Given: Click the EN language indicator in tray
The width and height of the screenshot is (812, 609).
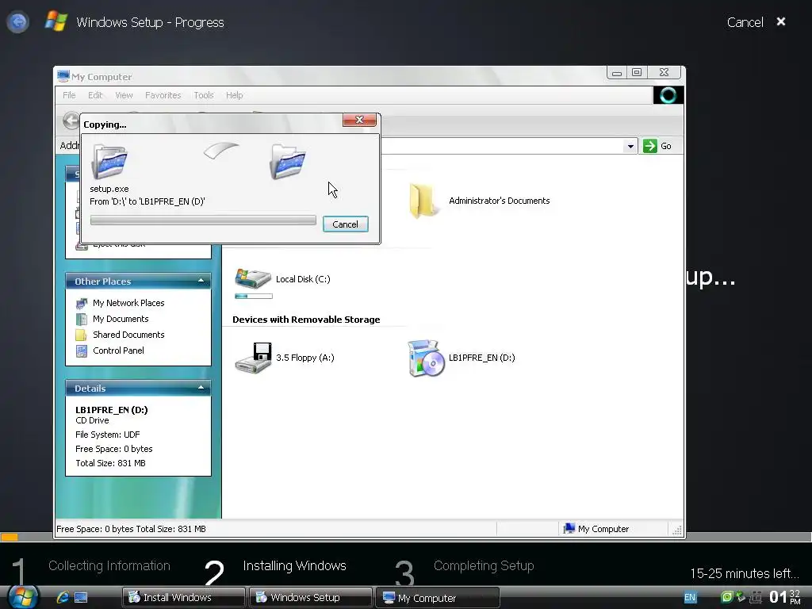Looking at the screenshot, I should [690, 597].
